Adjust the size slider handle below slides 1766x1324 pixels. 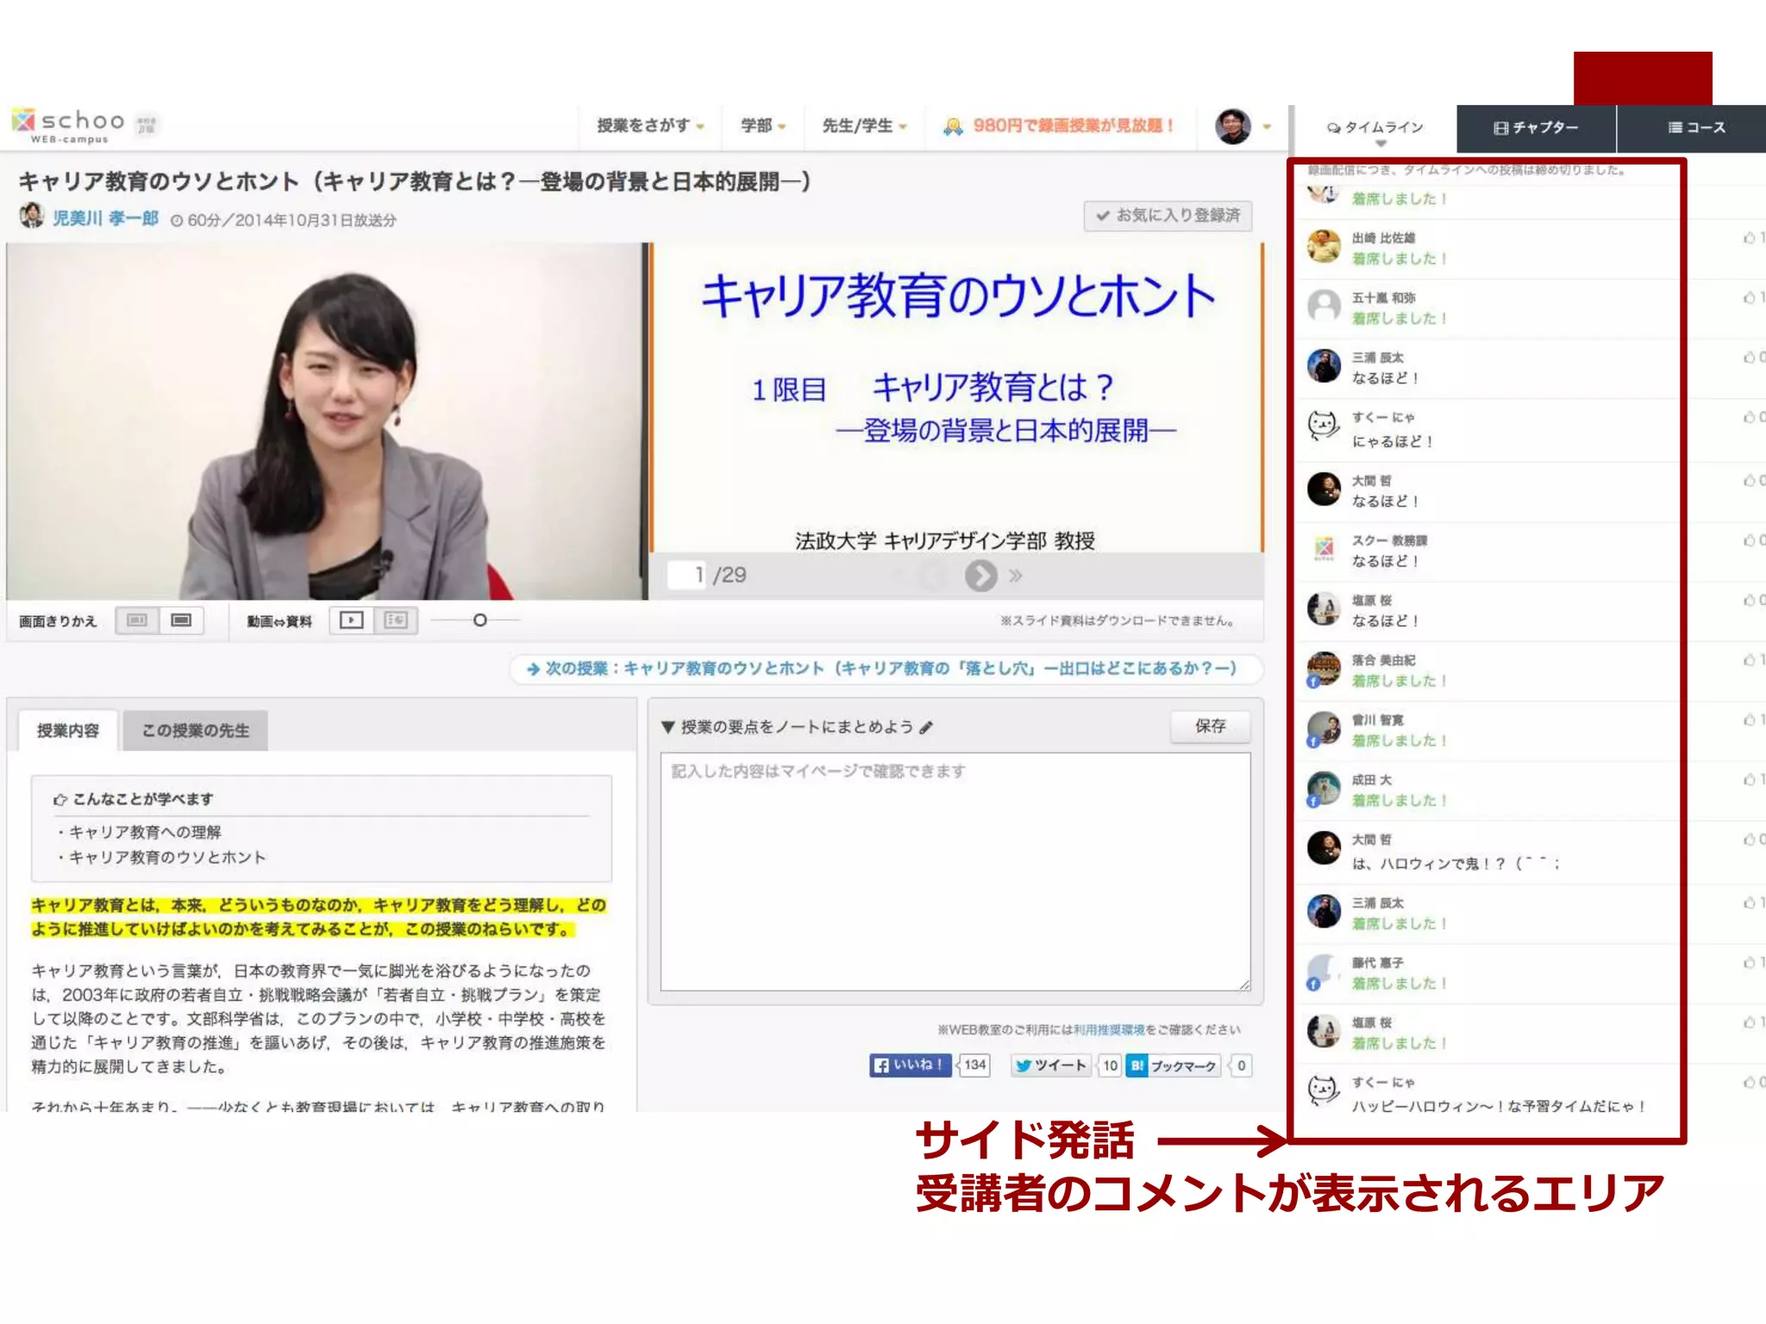coord(480,620)
